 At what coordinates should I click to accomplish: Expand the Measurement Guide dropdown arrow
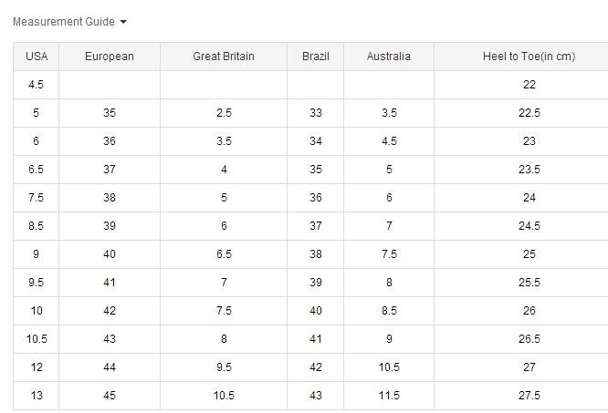click(x=123, y=22)
